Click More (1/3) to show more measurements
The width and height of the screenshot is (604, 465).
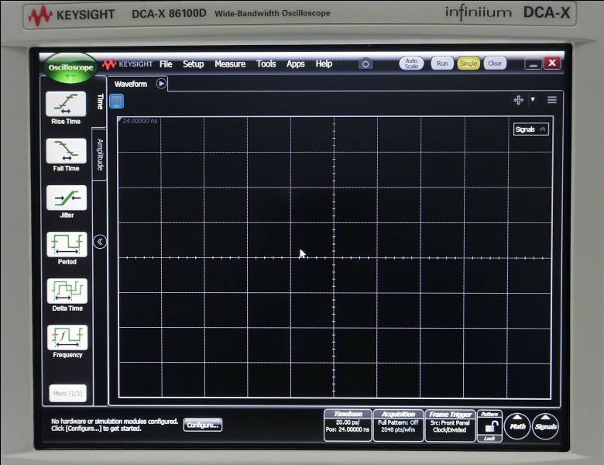click(67, 394)
